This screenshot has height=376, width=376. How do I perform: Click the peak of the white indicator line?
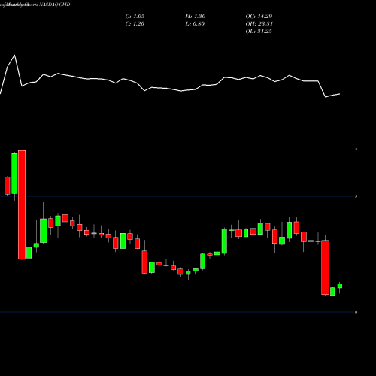click(x=14, y=55)
